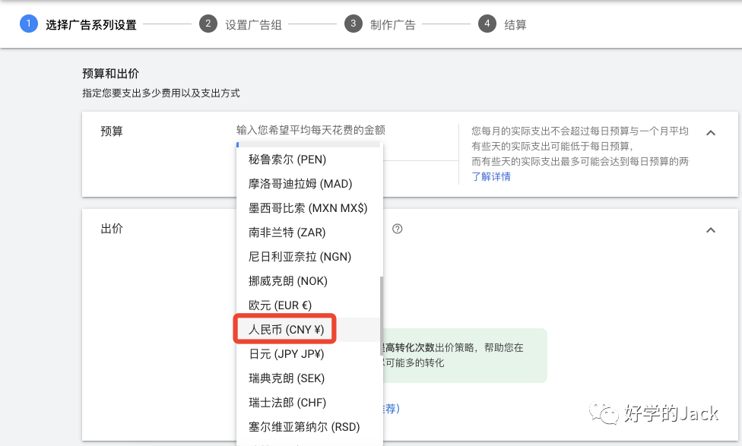Go to the 结算 step
Screen dimensions: 742x446
click(x=515, y=23)
